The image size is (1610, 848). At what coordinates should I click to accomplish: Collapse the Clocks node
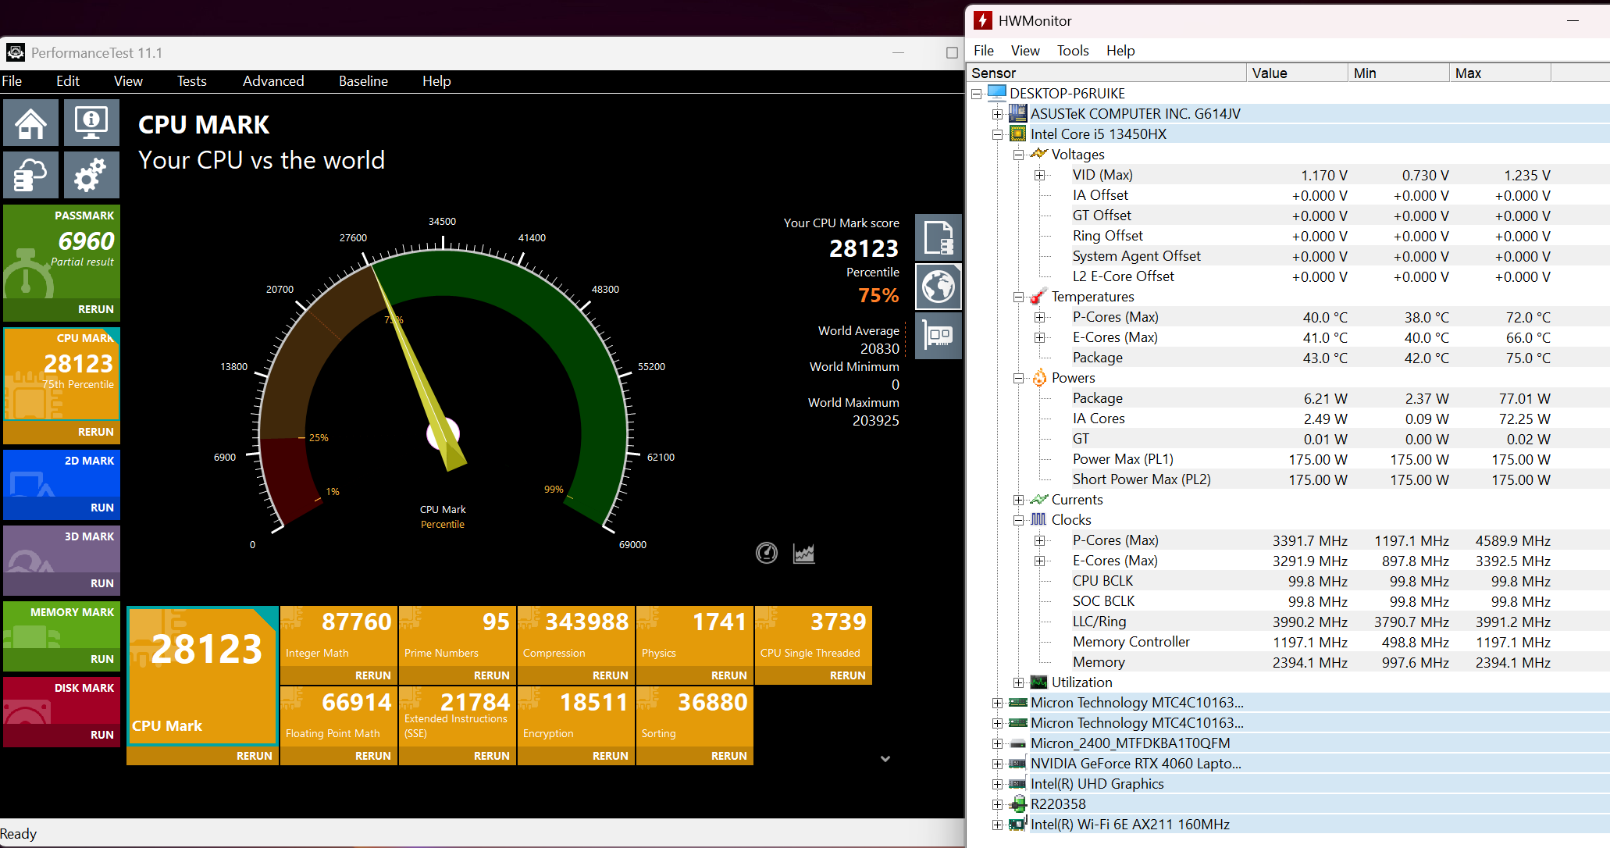click(1018, 520)
